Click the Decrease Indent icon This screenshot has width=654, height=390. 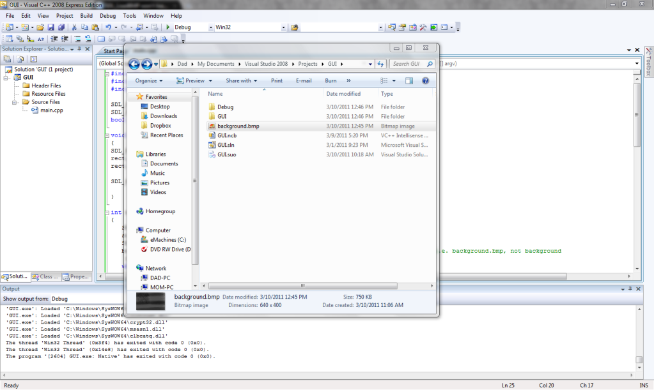click(x=54, y=39)
